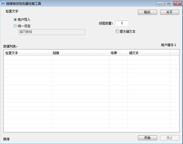Click the 福冈黄蜂 text field
183x144 pixels.
coord(52,32)
